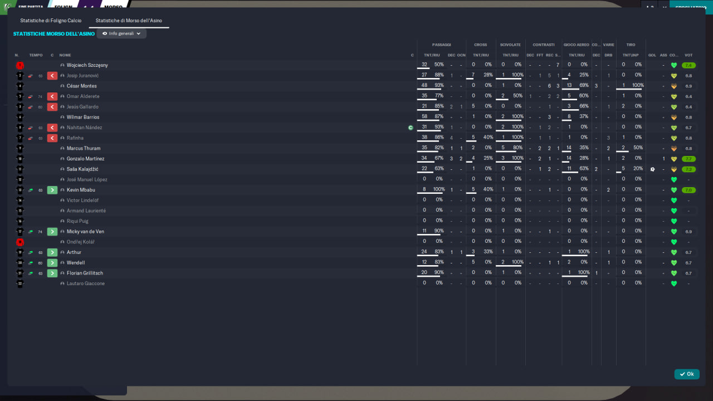Click the GIOCO AEREO column group header
Screen dimensions: 713x401
[577, 45]
